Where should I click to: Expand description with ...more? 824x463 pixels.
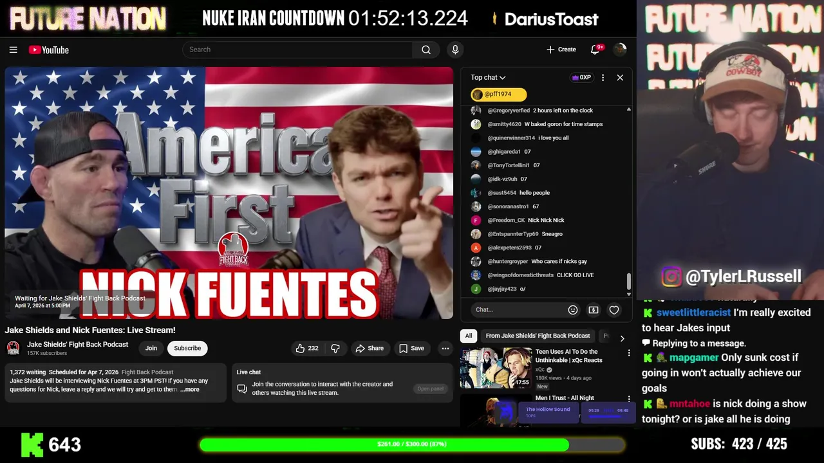(x=190, y=389)
